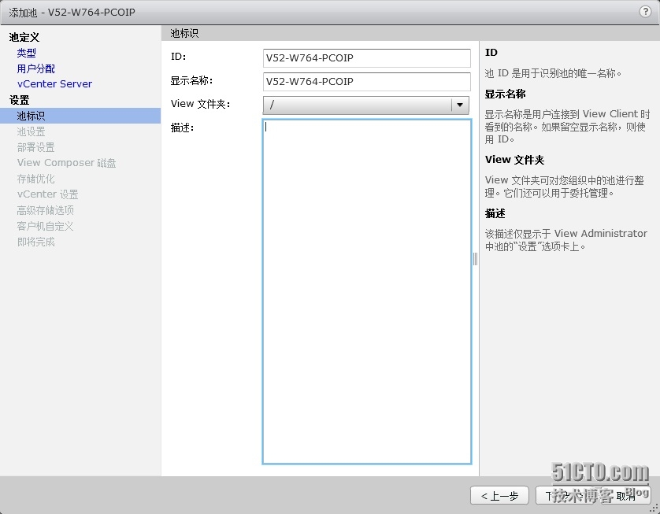The image size is (660, 514).
Task: Click the 描述 field label
Action: pyautogui.click(x=182, y=128)
